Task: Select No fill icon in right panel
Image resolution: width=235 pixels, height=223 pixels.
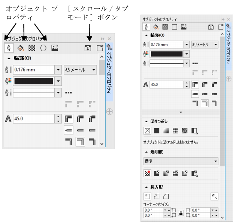Action: [147, 131]
